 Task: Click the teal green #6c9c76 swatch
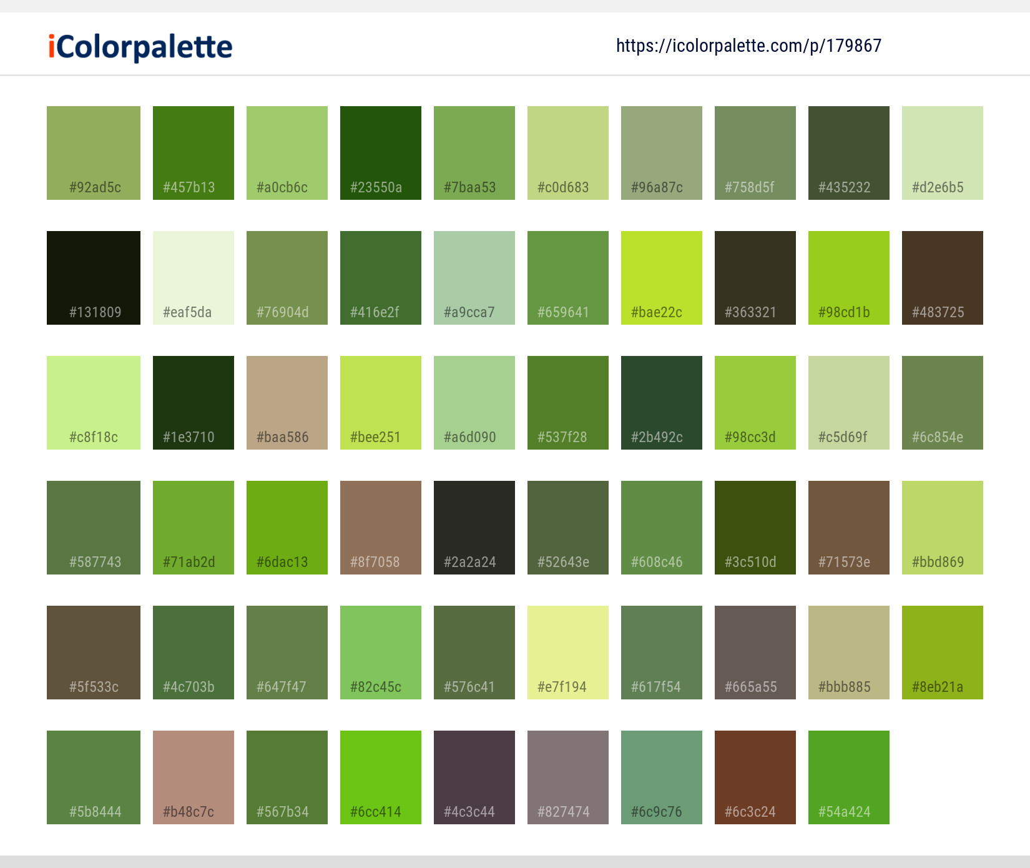[x=662, y=777]
